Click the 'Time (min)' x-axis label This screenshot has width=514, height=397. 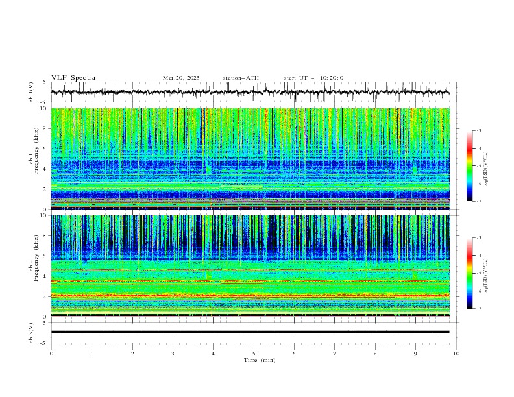[x=260, y=360]
